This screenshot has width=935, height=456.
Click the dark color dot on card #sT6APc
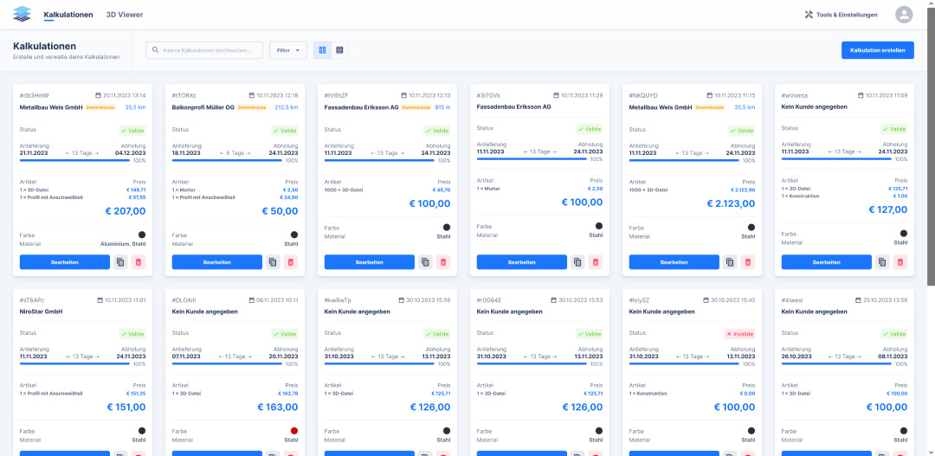point(142,431)
